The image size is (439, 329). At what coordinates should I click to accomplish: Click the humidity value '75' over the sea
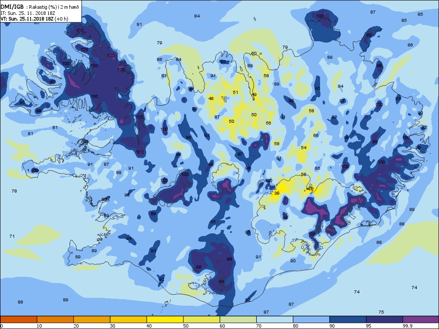click(x=381, y=312)
